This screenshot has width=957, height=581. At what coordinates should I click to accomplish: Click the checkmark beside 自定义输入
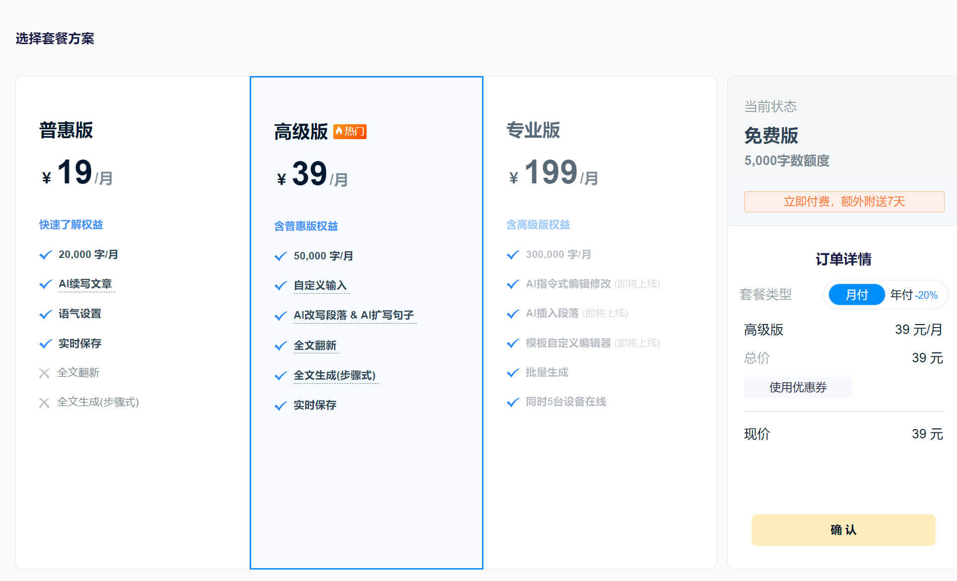point(281,286)
